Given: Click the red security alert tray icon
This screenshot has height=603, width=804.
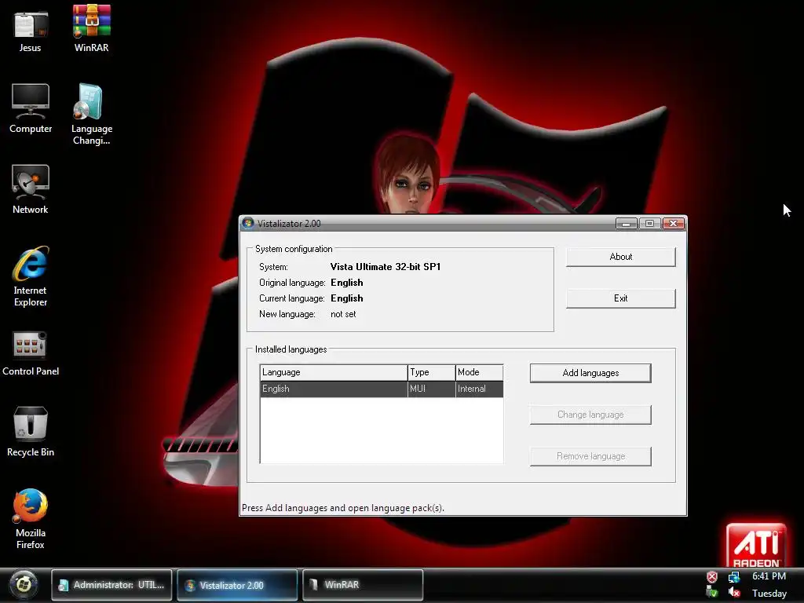Looking at the screenshot, I should pyautogui.click(x=711, y=577).
